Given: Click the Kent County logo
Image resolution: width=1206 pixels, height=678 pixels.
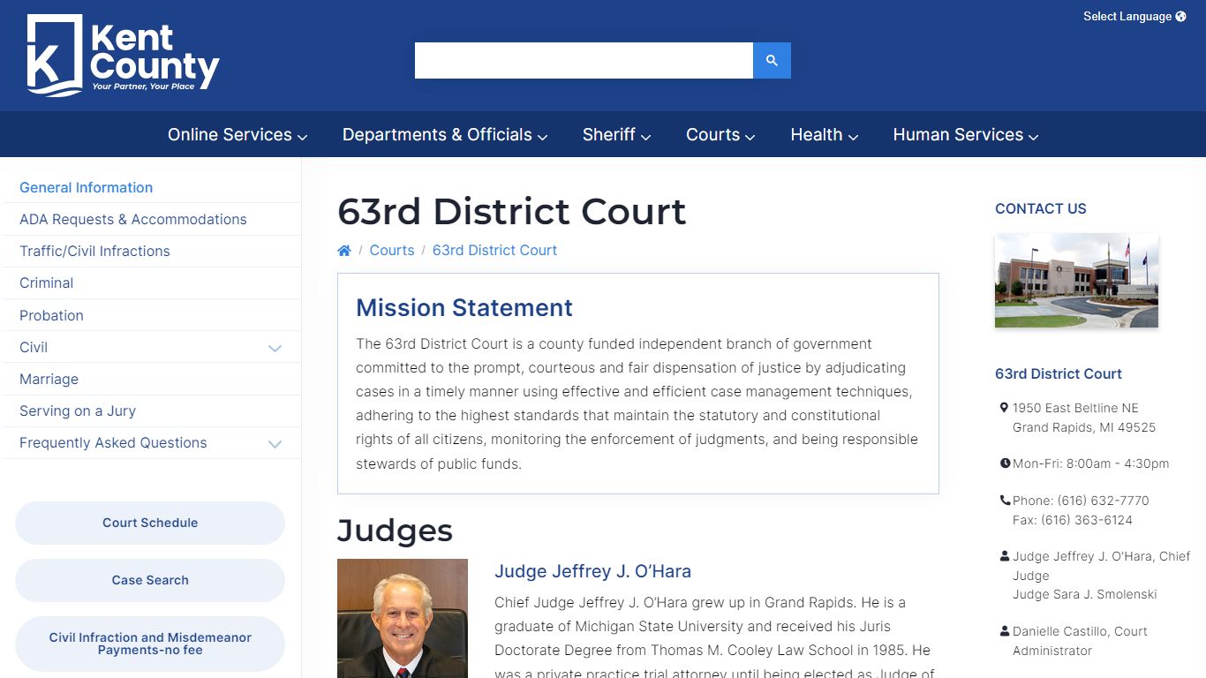Looking at the screenshot, I should pos(123,55).
